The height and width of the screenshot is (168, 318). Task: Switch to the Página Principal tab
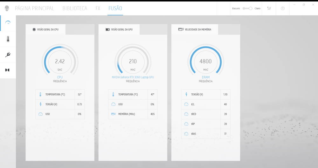point(34,8)
